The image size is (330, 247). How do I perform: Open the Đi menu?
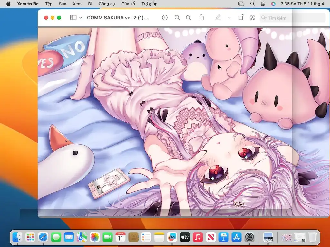90,4
